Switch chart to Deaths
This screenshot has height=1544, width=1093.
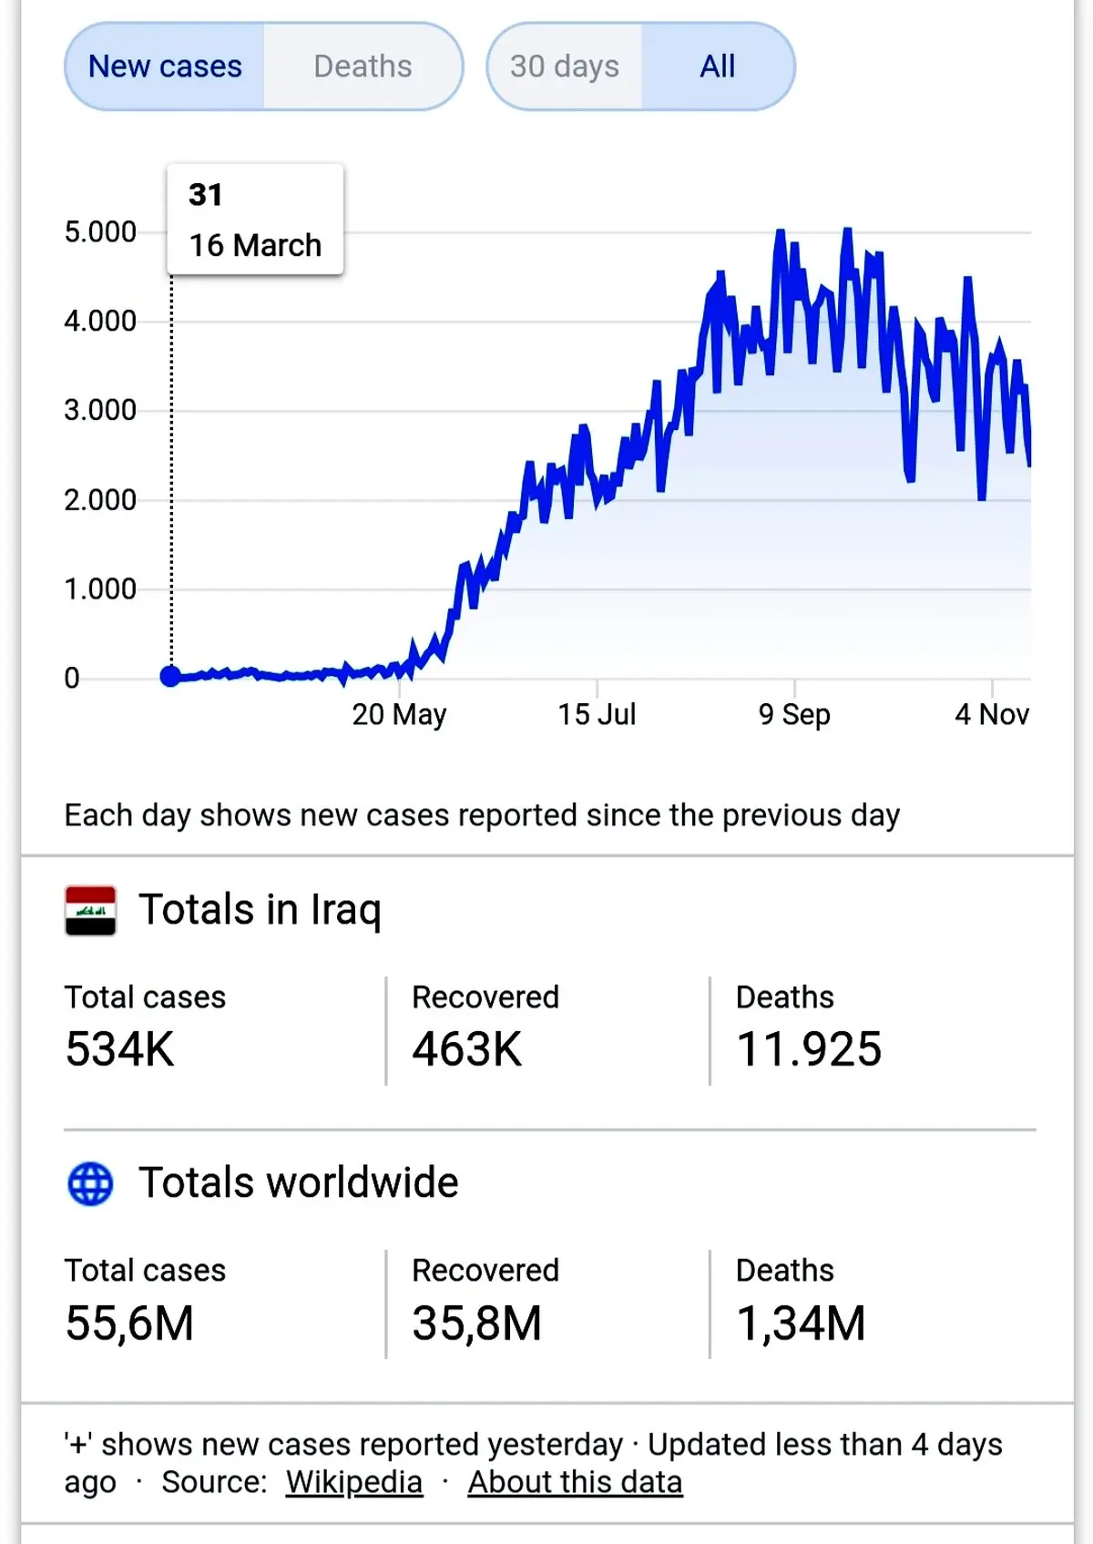point(363,66)
